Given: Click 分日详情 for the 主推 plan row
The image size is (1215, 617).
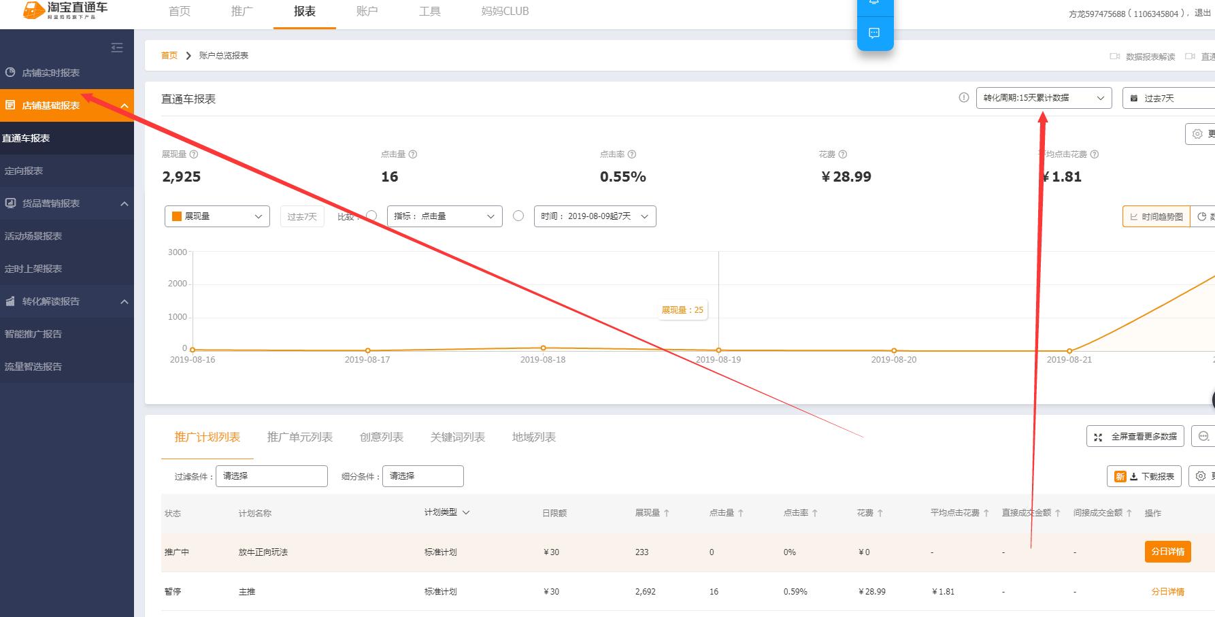Looking at the screenshot, I should (x=1167, y=592).
